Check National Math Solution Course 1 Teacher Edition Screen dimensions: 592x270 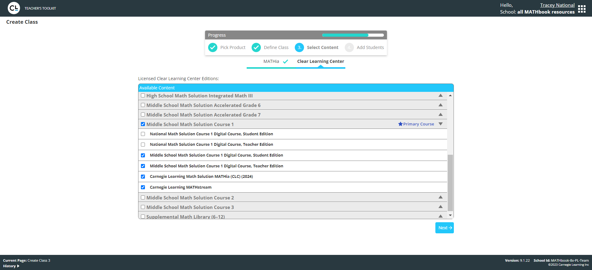[x=143, y=145]
